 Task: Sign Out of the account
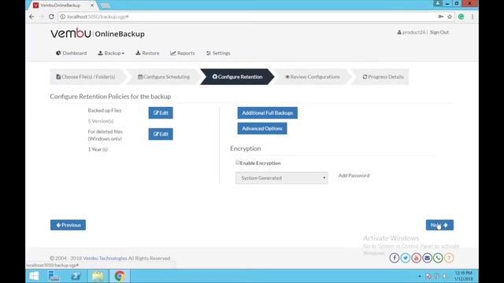point(439,32)
